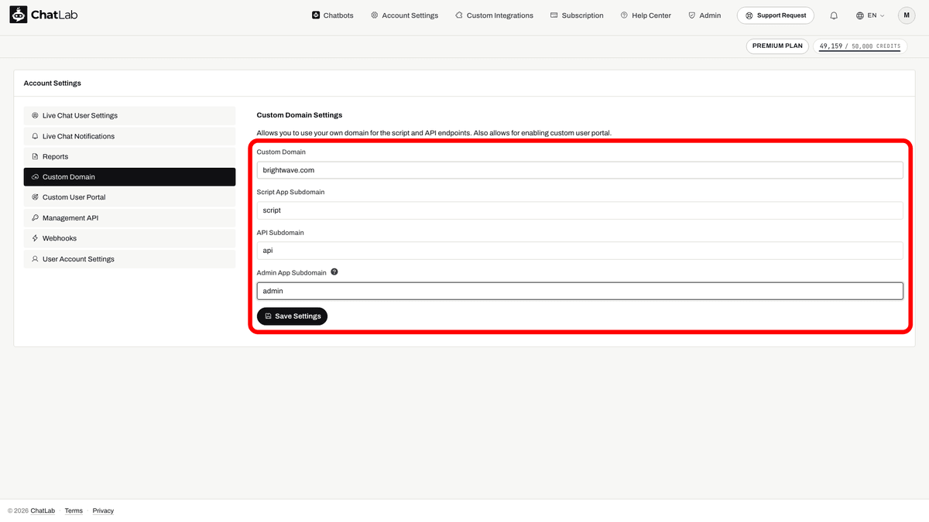Screen dimensions: 929x522
Task: Open the Subscription menu item
Action: pyautogui.click(x=577, y=15)
